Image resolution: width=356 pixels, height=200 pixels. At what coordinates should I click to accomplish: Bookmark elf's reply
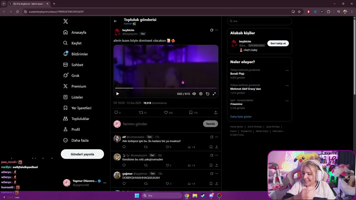tap(211, 147)
